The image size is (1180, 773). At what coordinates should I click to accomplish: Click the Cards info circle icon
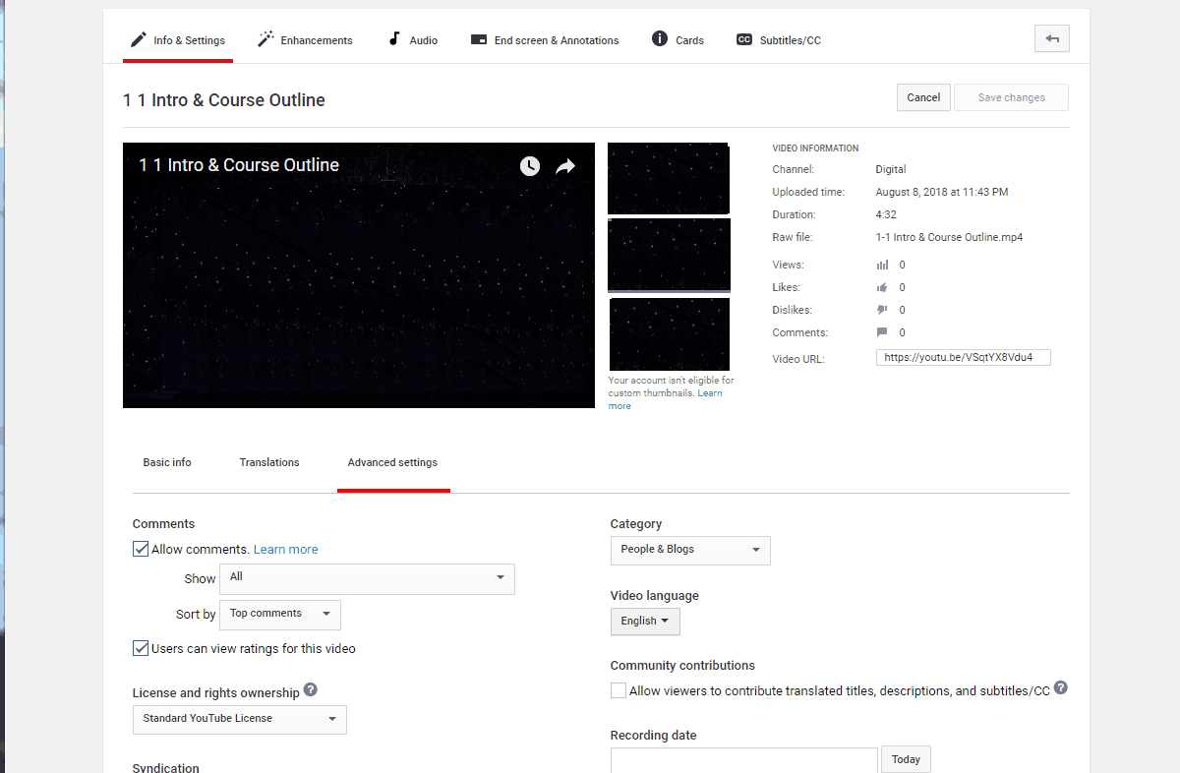click(x=660, y=39)
